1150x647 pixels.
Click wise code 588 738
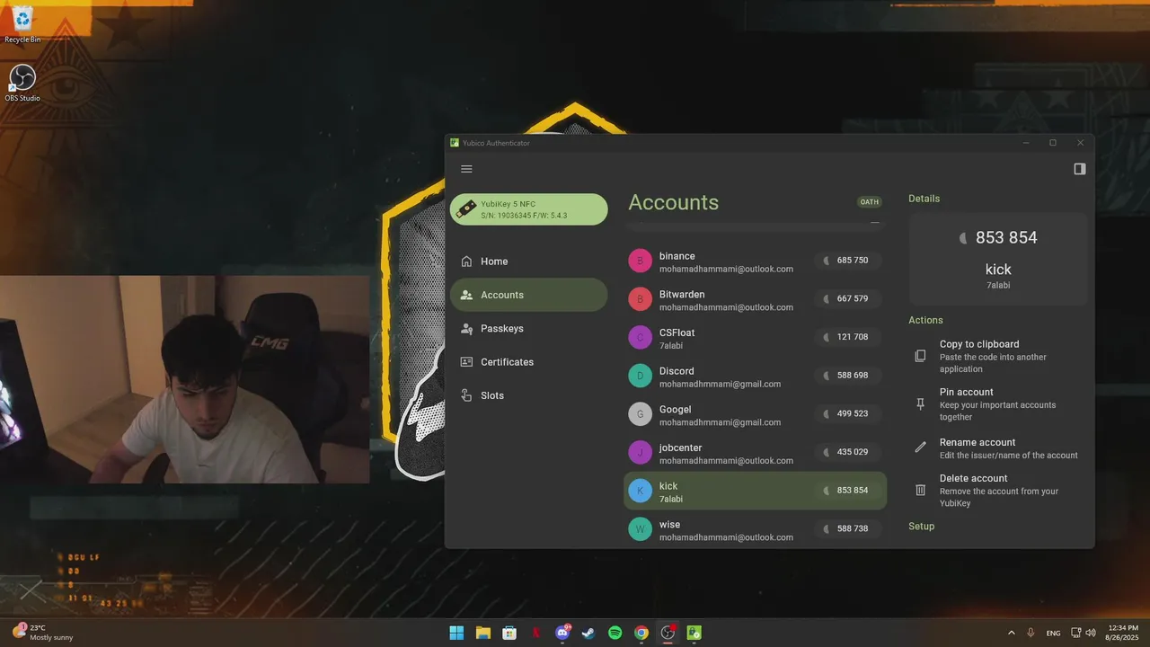(x=847, y=528)
